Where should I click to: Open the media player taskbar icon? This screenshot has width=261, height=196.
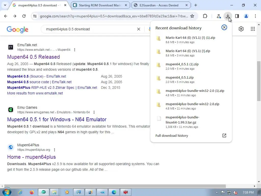67,192
